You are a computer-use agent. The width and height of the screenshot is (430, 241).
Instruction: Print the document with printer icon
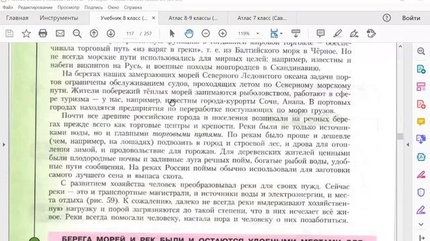(43, 33)
